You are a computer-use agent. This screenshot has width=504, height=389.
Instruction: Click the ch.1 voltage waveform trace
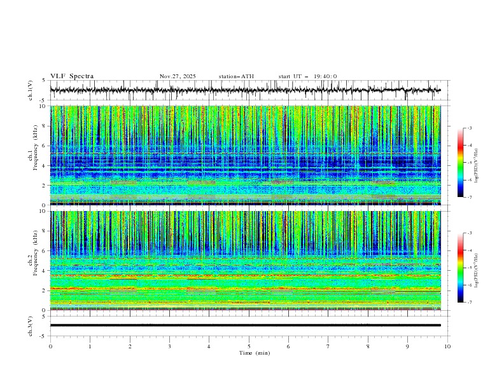(245, 90)
